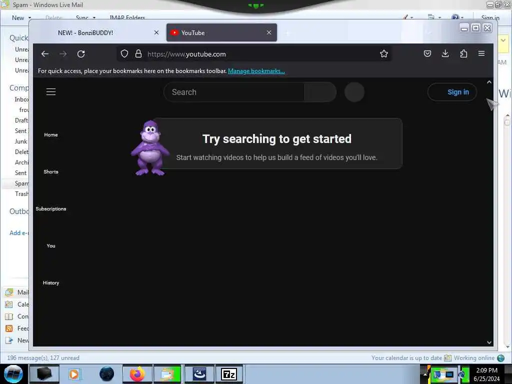Viewport: 512px width, 384px height.
Task: View site security via padlock icon
Action: [138, 54]
